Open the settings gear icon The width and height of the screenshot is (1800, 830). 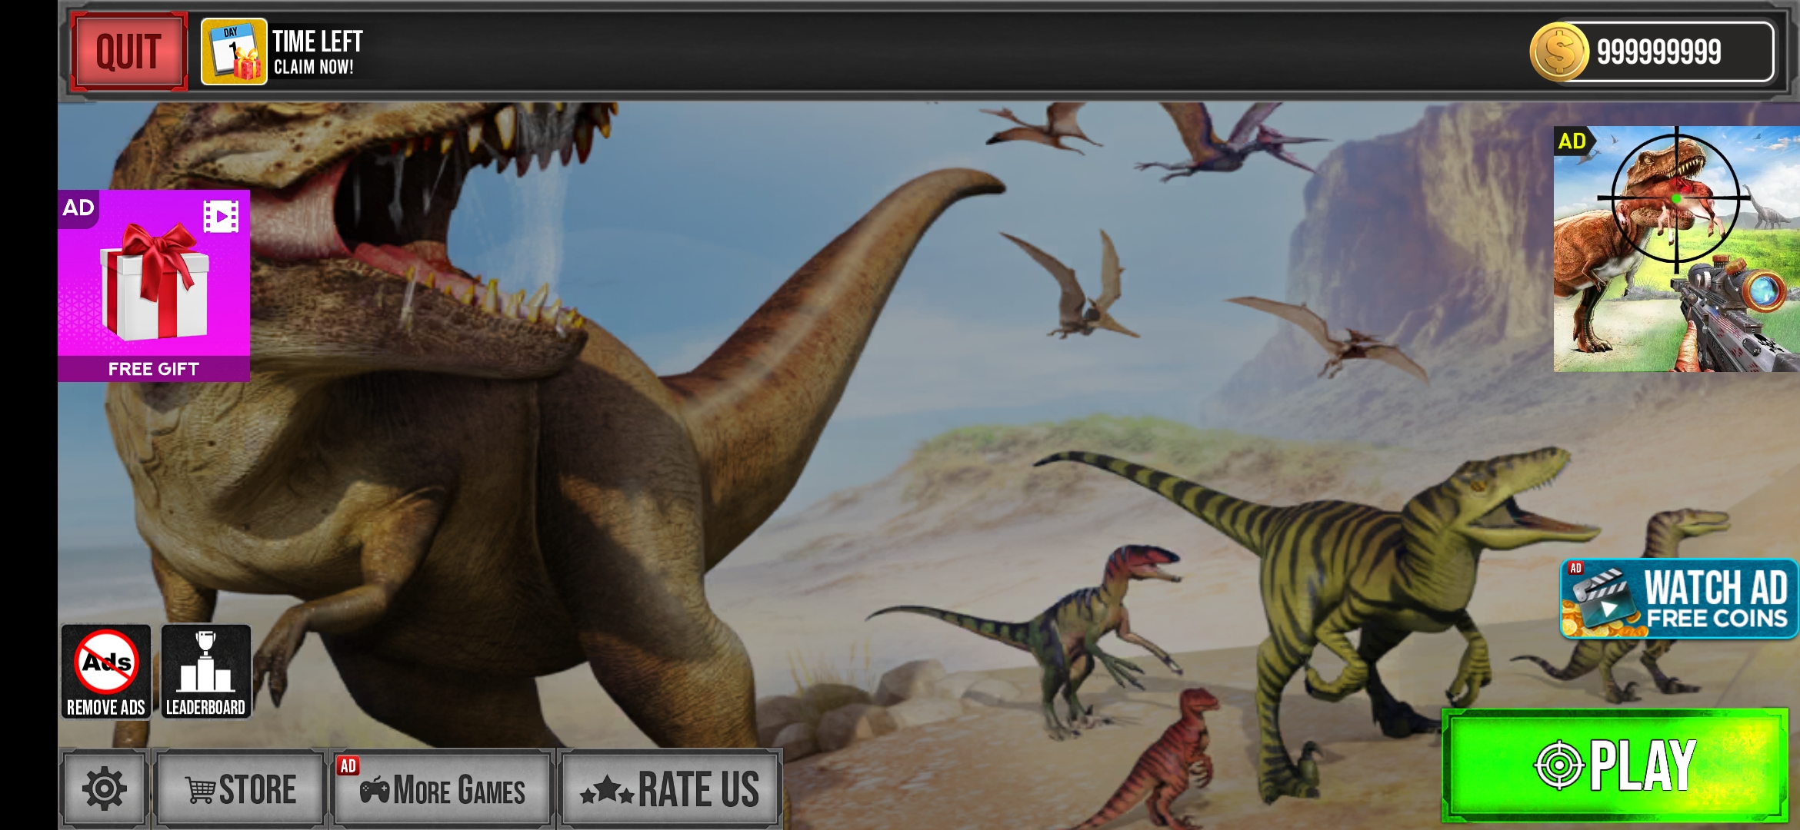104,788
